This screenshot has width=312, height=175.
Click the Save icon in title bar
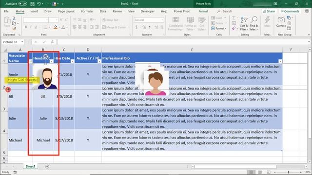[x=32, y=4]
